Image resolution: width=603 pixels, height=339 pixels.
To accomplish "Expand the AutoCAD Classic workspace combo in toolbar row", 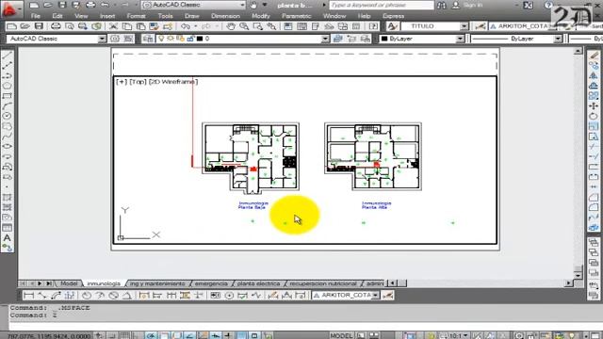I will 102,39.
